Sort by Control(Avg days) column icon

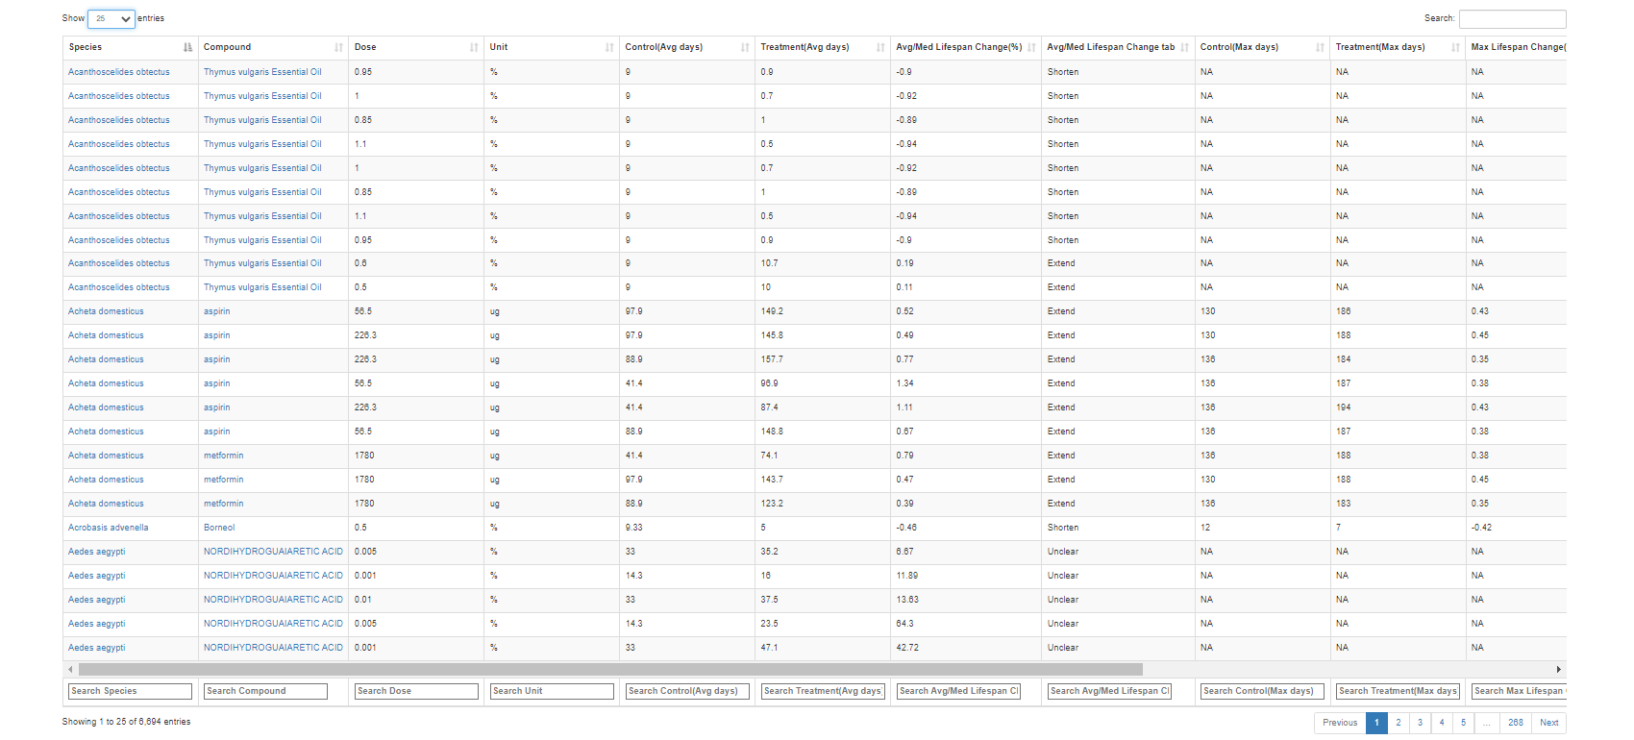pyautogui.click(x=745, y=47)
